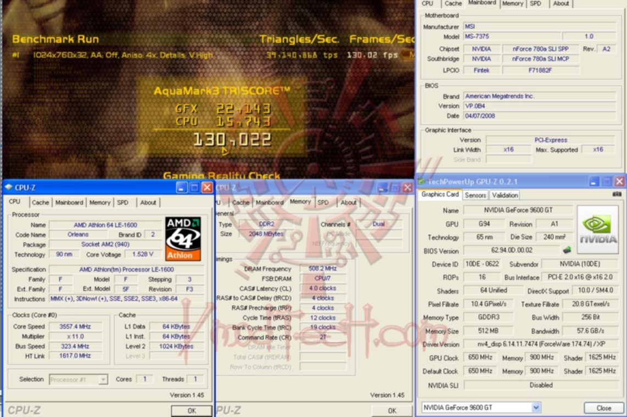627x417 pixels.
Task: Click the Device ID value 10DE - 0622
Action: tap(482, 264)
